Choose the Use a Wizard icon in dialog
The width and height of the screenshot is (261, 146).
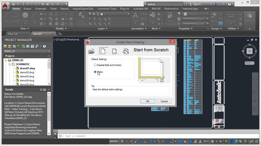pos(126,52)
